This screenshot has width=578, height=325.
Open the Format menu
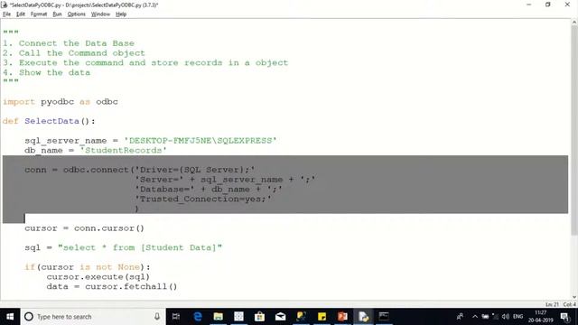tap(39, 14)
